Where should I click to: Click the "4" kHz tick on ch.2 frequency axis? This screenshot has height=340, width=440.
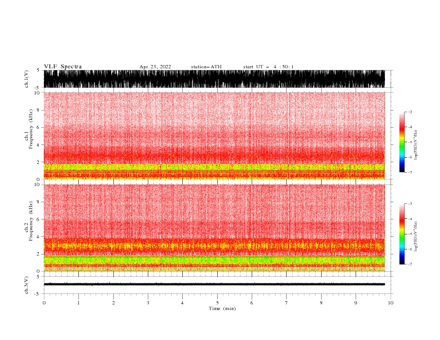click(38, 237)
